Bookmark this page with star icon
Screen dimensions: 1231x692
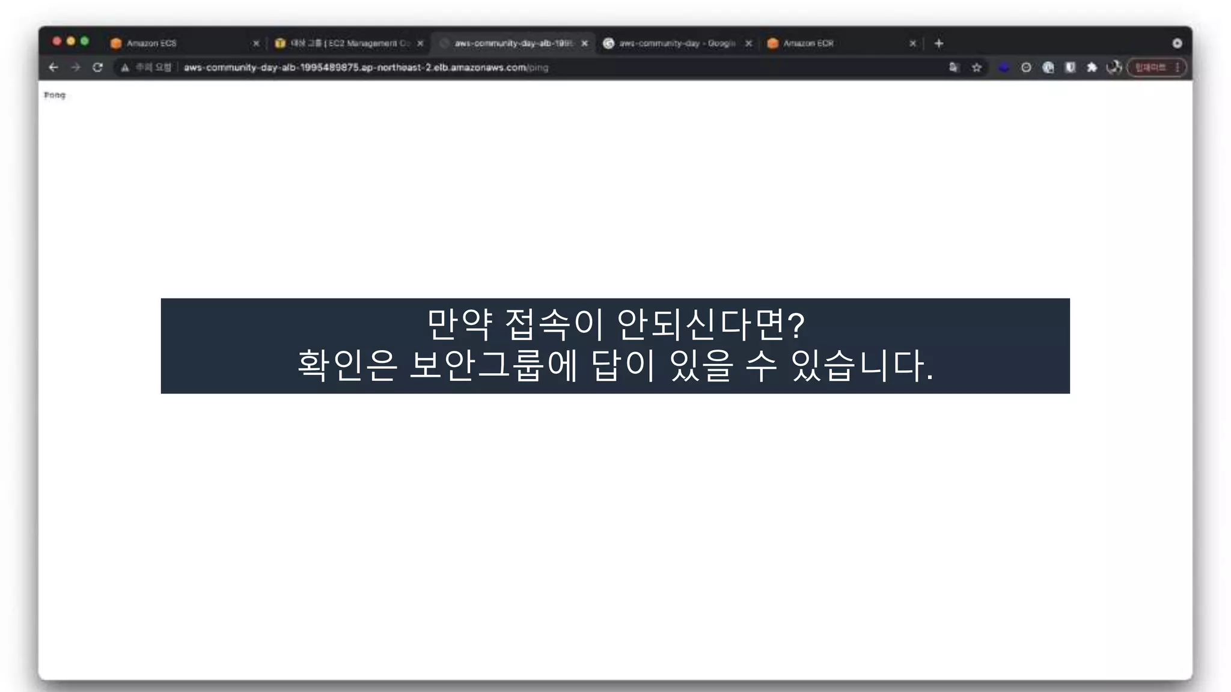(x=977, y=67)
